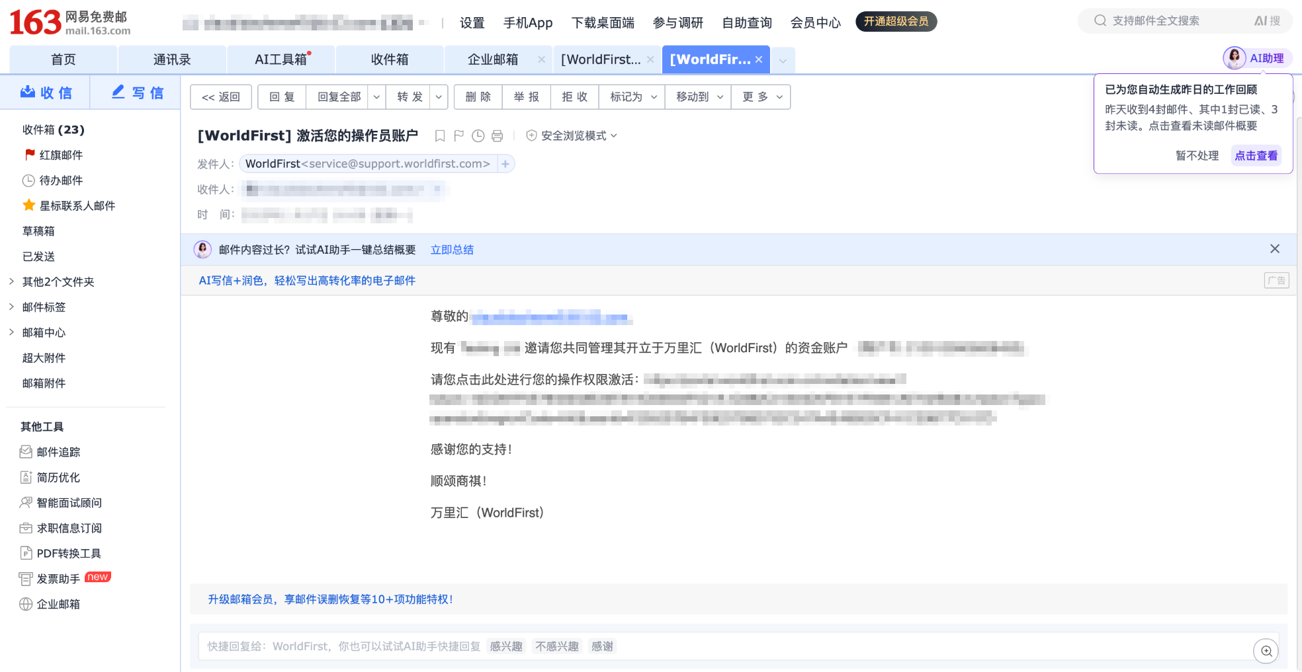Select the inactive [WorldFirst... tab
The height and width of the screenshot is (672, 1302).
tap(601, 59)
